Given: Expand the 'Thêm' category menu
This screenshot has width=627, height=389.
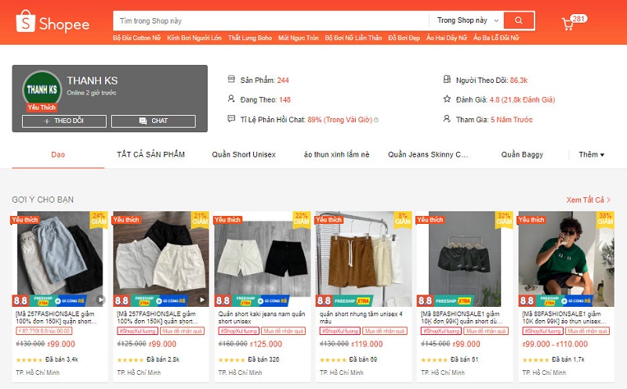Looking at the screenshot, I should tap(591, 154).
